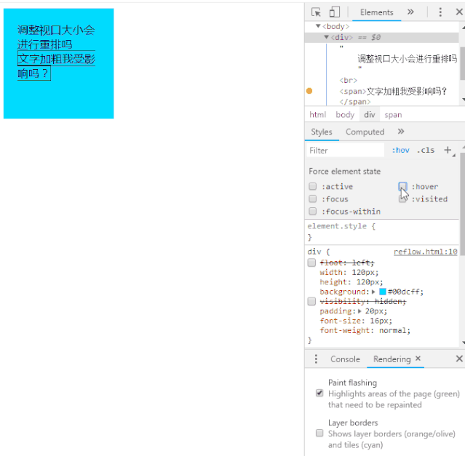Select html in the breadcrumb trail
The width and height of the screenshot is (465, 456).
click(x=317, y=115)
